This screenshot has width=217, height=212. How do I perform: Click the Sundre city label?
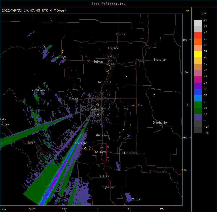click(x=74, y=98)
